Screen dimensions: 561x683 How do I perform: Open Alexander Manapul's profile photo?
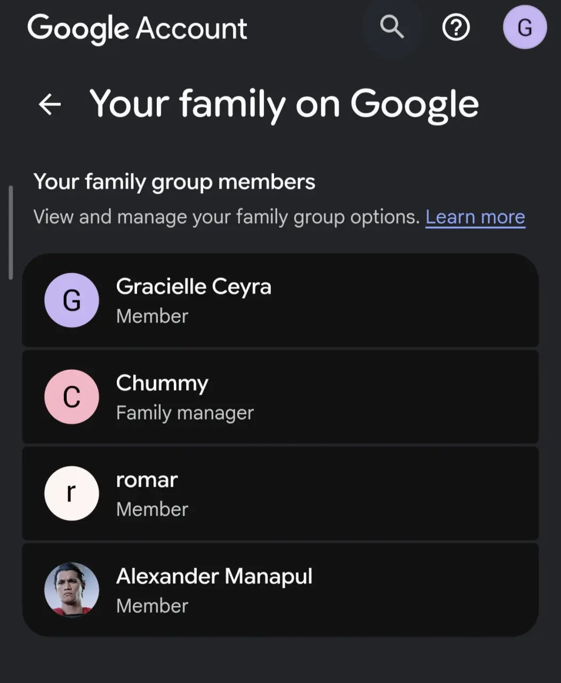coord(71,590)
